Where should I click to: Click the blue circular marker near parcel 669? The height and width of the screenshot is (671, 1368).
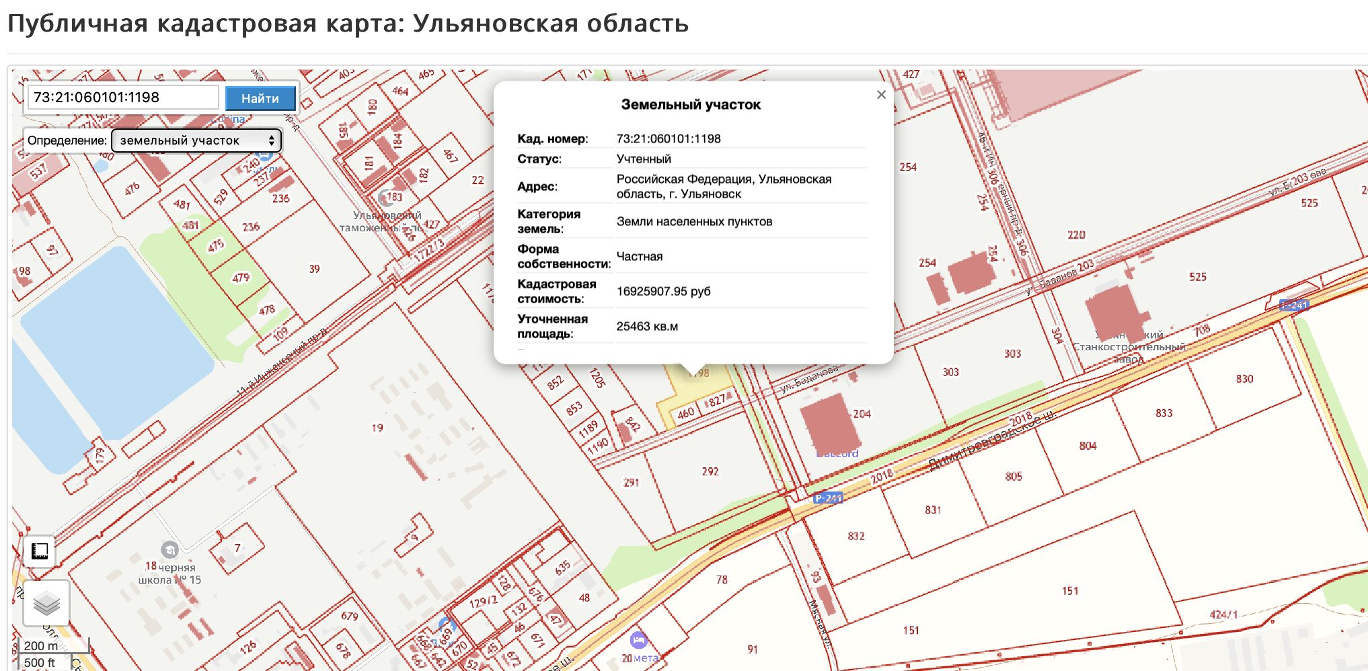pyautogui.click(x=447, y=627)
